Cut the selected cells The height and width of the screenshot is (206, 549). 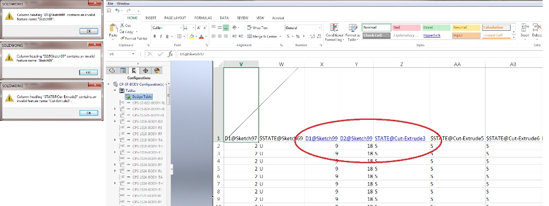[125, 26]
